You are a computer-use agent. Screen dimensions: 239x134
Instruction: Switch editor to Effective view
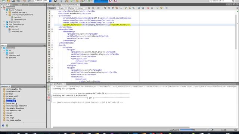tap(71, 8)
